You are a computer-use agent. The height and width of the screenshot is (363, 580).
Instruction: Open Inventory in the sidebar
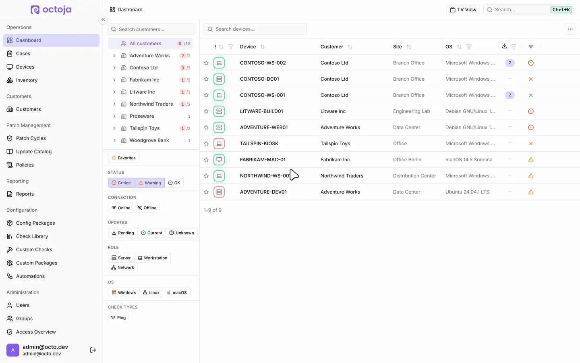point(51,80)
